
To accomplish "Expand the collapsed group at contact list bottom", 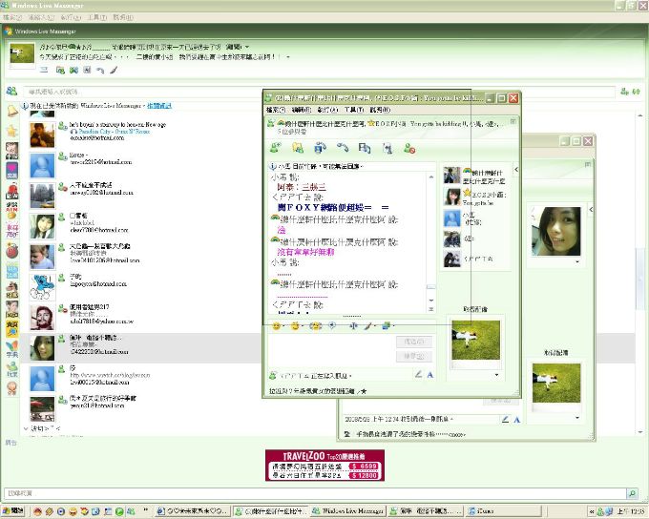I will (26, 428).
